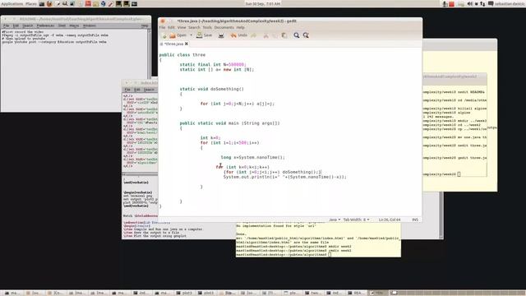Open Applications menu in top panel
This screenshot has height=296, width=526.
pyautogui.click(x=12, y=3)
